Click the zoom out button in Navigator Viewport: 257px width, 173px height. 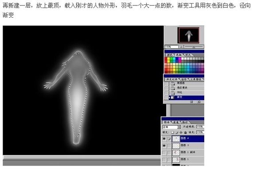181,47
